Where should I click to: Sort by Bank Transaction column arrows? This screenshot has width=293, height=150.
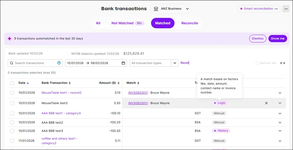coord(70,83)
